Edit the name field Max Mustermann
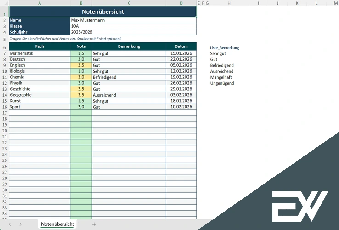Screen dimensions: 339x230 [133, 20]
